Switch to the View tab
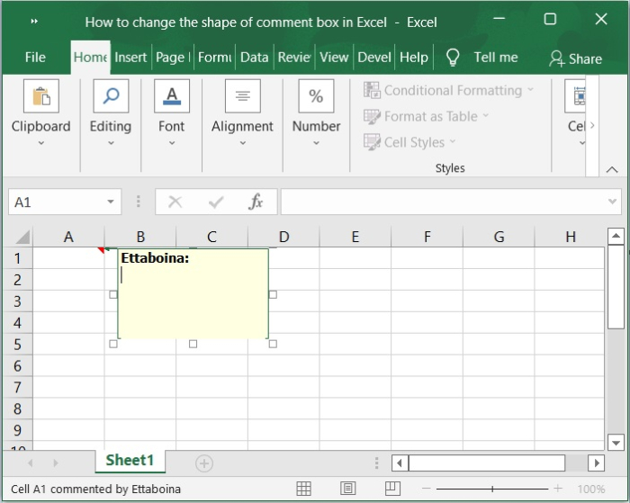 tap(334, 58)
